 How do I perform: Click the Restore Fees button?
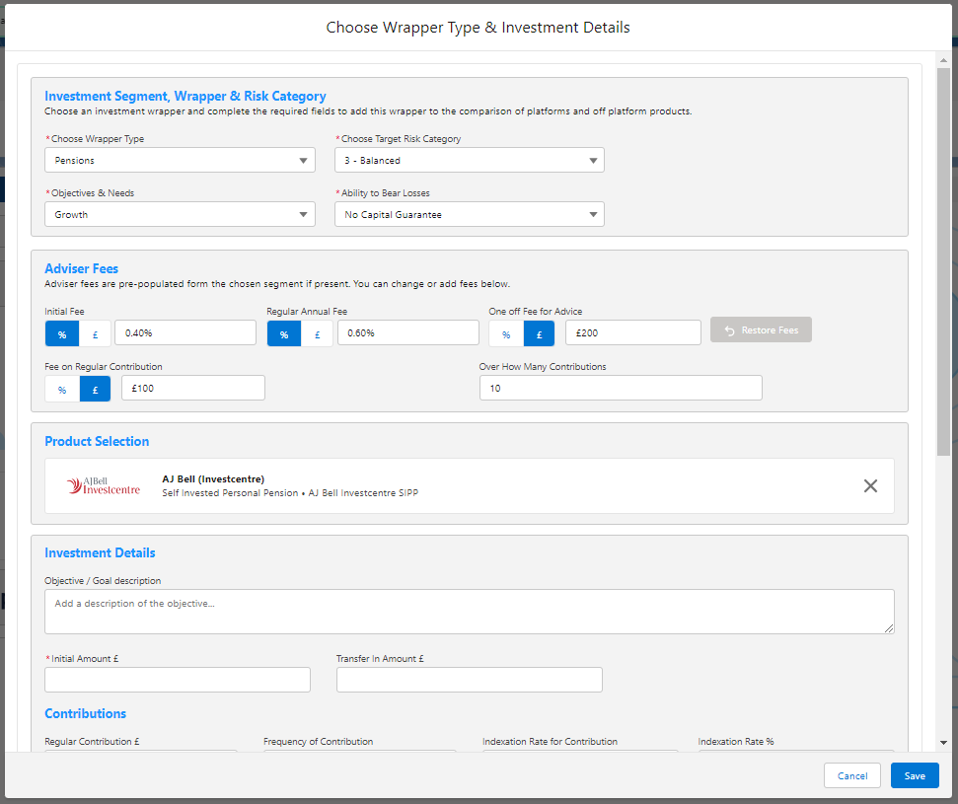pos(761,329)
